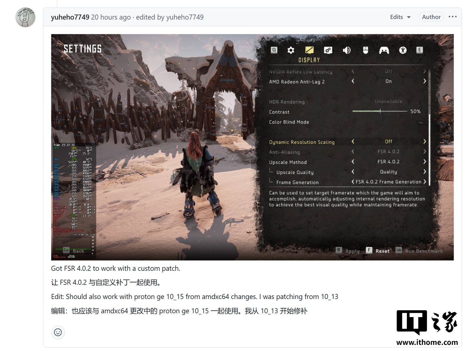465x351 pixels.
Task: Click left arrow on Anti-Aliasing row
Action: tap(353, 151)
